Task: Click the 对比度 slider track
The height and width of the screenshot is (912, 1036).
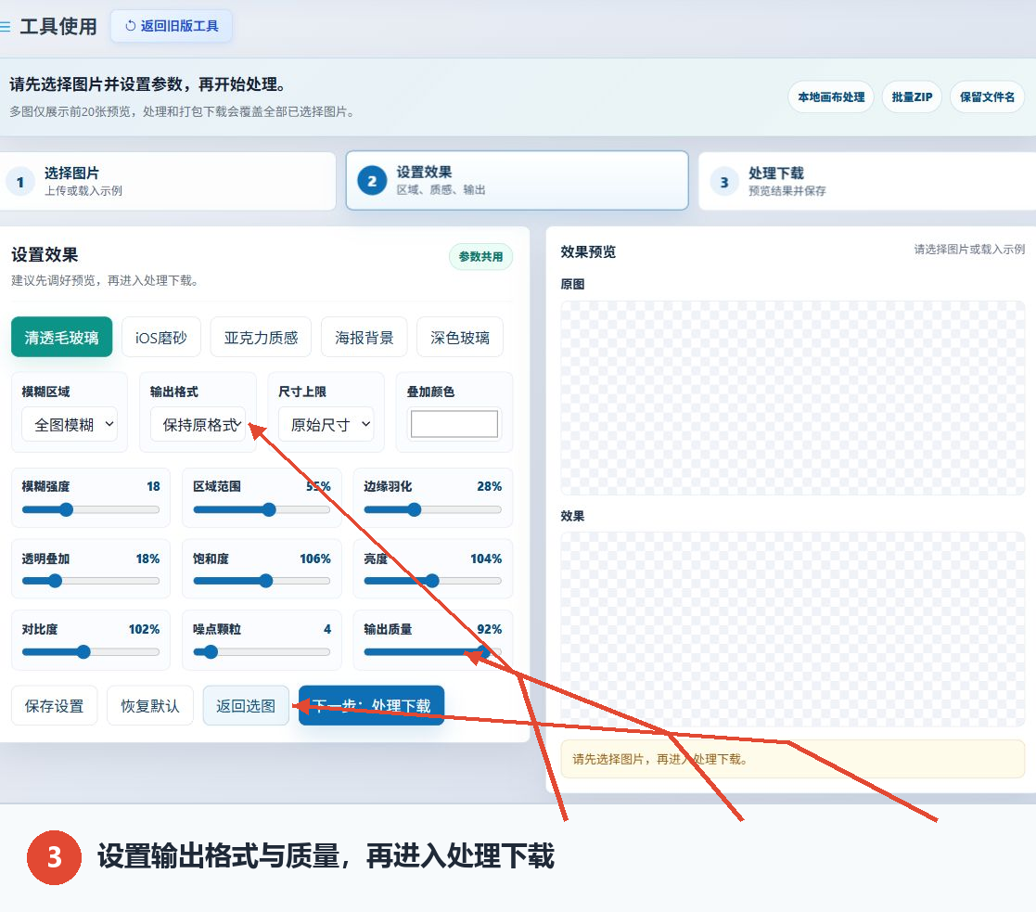Action: tap(91, 652)
